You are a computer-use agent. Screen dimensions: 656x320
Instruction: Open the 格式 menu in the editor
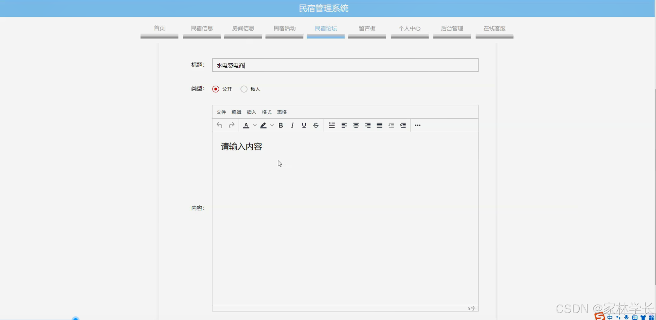point(266,112)
